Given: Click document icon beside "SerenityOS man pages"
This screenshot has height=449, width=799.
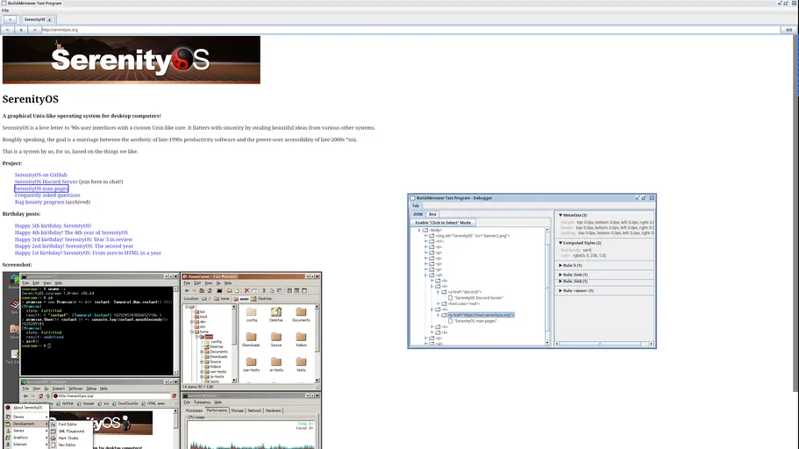Looking at the screenshot, I should [x=451, y=321].
